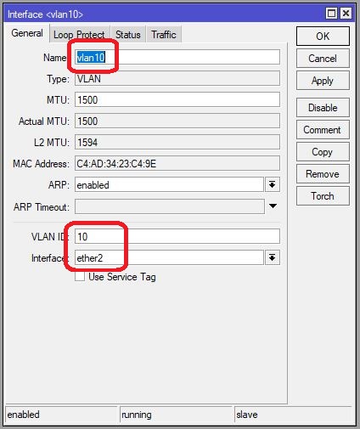Expand the ARP Timeout field arrow
This screenshot has width=360, height=429.
pos(273,206)
